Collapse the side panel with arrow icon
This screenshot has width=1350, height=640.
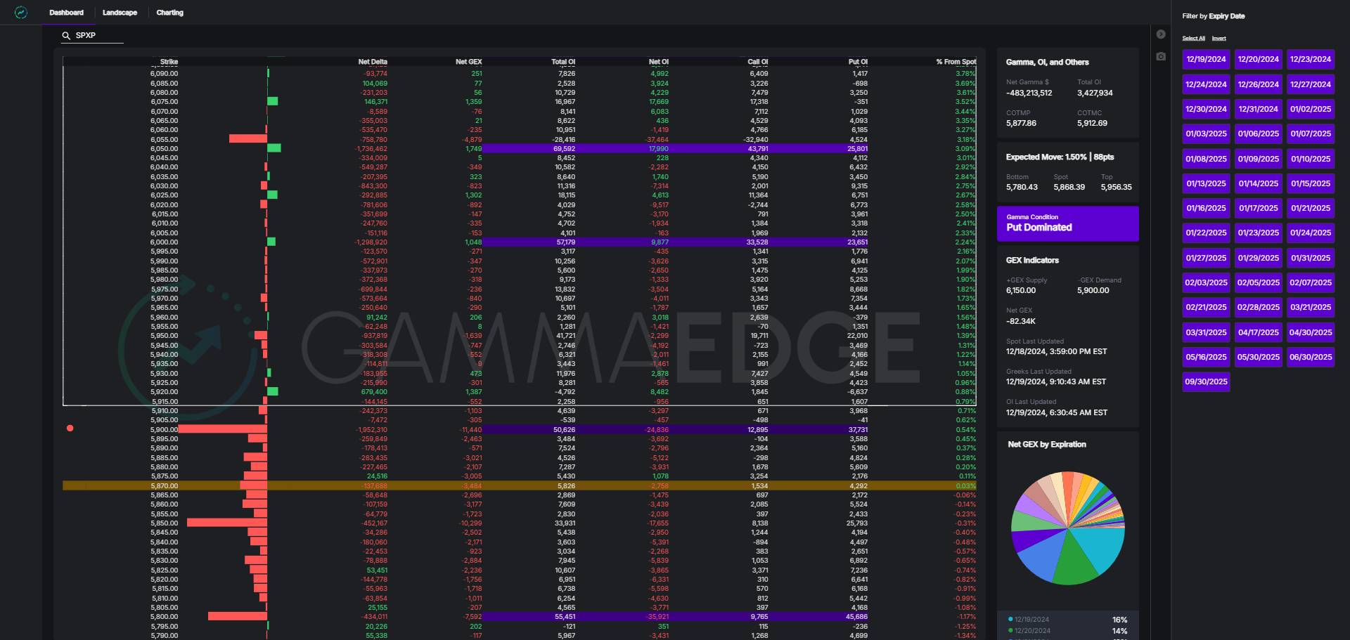(1161, 34)
